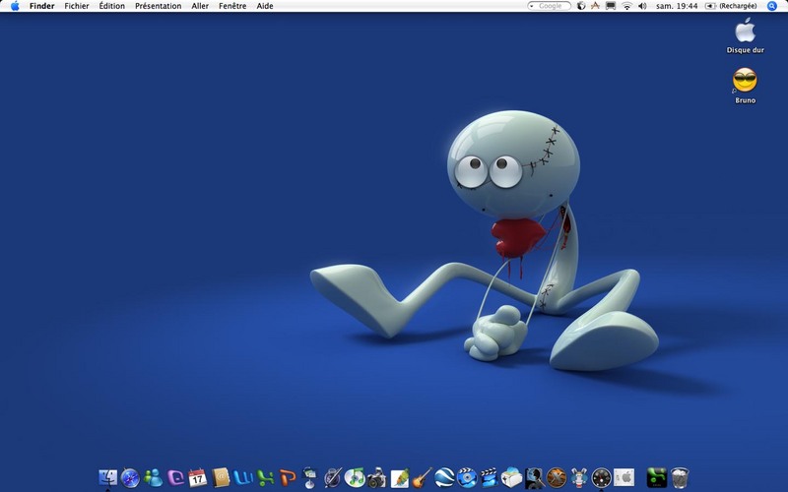Open the Aller menu

200,6
